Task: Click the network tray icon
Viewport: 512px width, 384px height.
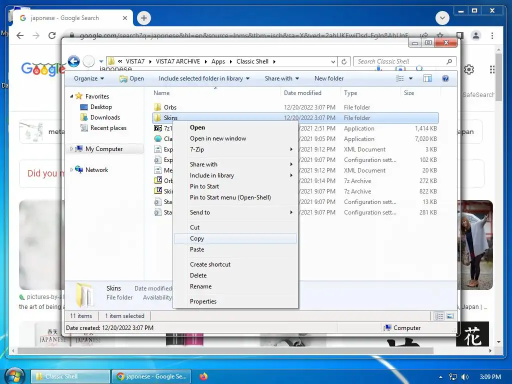Action: (x=453, y=377)
